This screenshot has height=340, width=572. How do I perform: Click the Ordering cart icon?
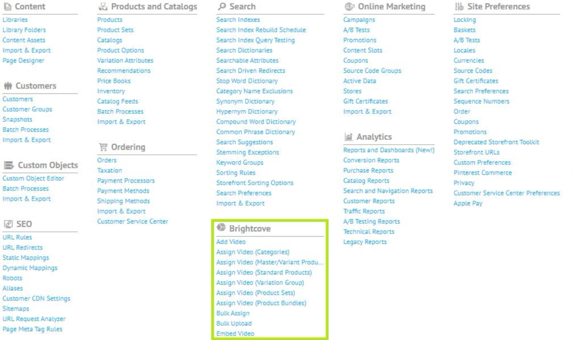(102, 147)
